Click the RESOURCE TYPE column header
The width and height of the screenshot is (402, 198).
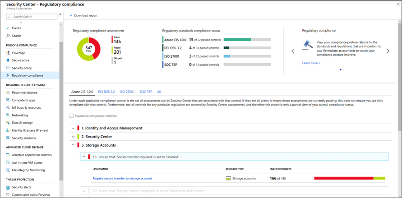tap(235, 169)
